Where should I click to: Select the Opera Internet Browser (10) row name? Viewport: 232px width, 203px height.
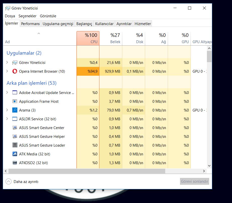point(42,71)
